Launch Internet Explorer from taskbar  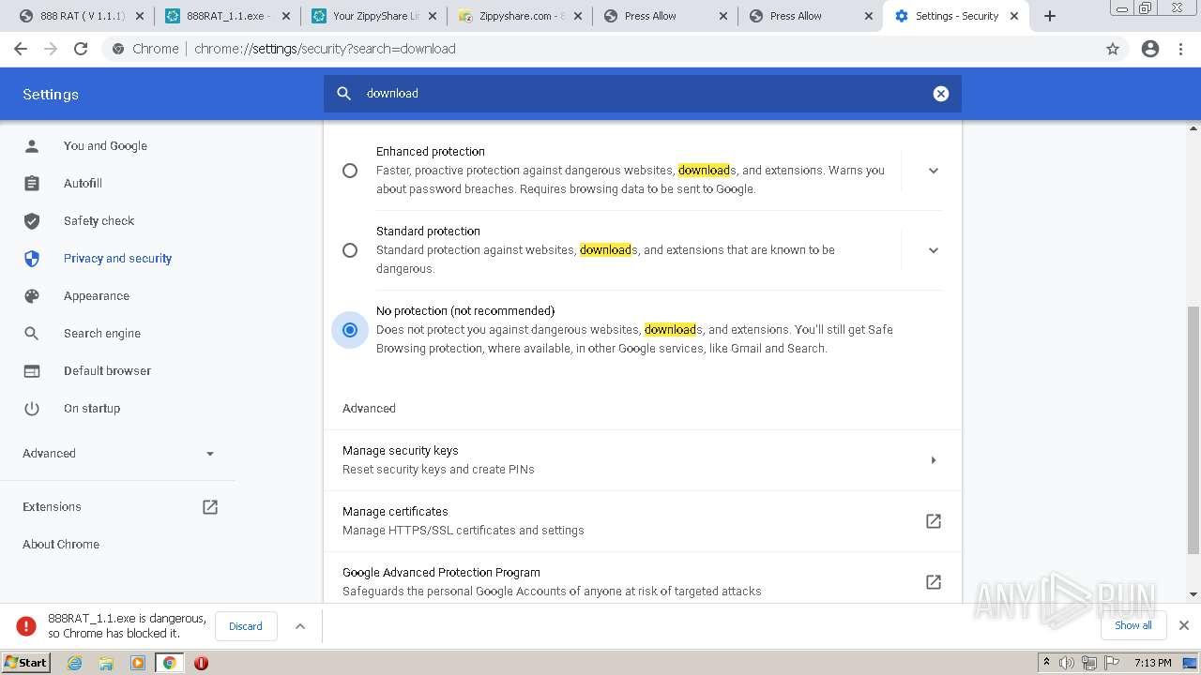[74, 663]
